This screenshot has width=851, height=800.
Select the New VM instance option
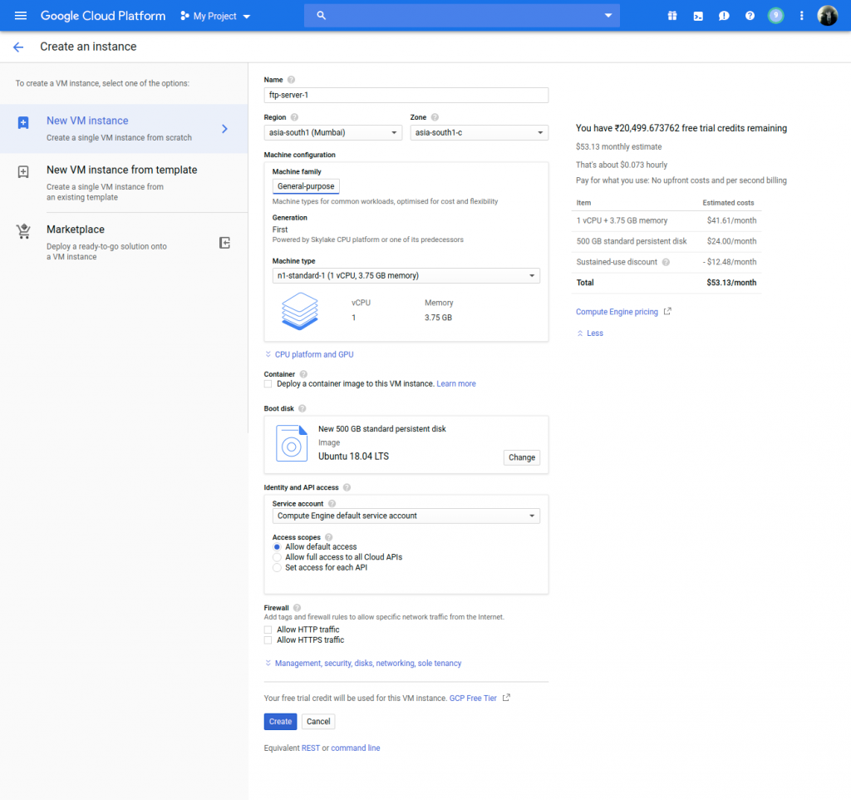[124, 129]
